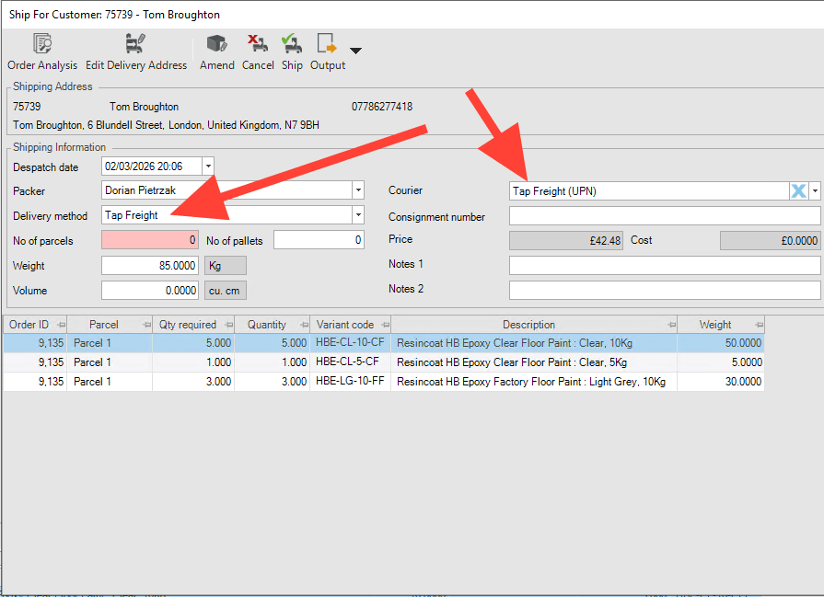Image resolution: width=824 pixels, height=597 pixels.
Task: Click the pin icon in Quantity column header
Action: pos(304,325)
